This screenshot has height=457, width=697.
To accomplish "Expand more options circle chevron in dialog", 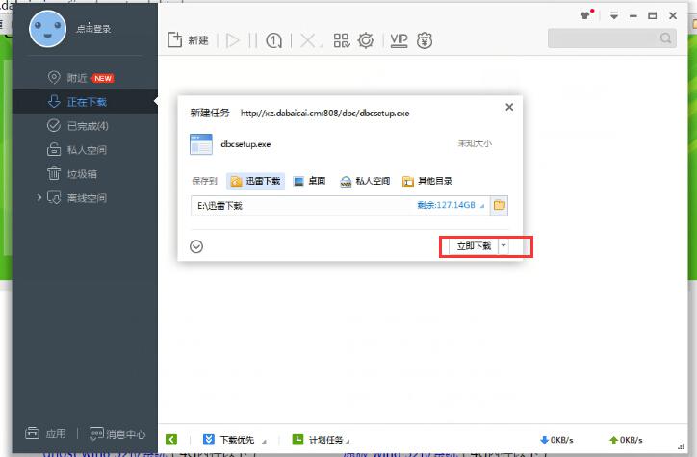I will point(196,246).
